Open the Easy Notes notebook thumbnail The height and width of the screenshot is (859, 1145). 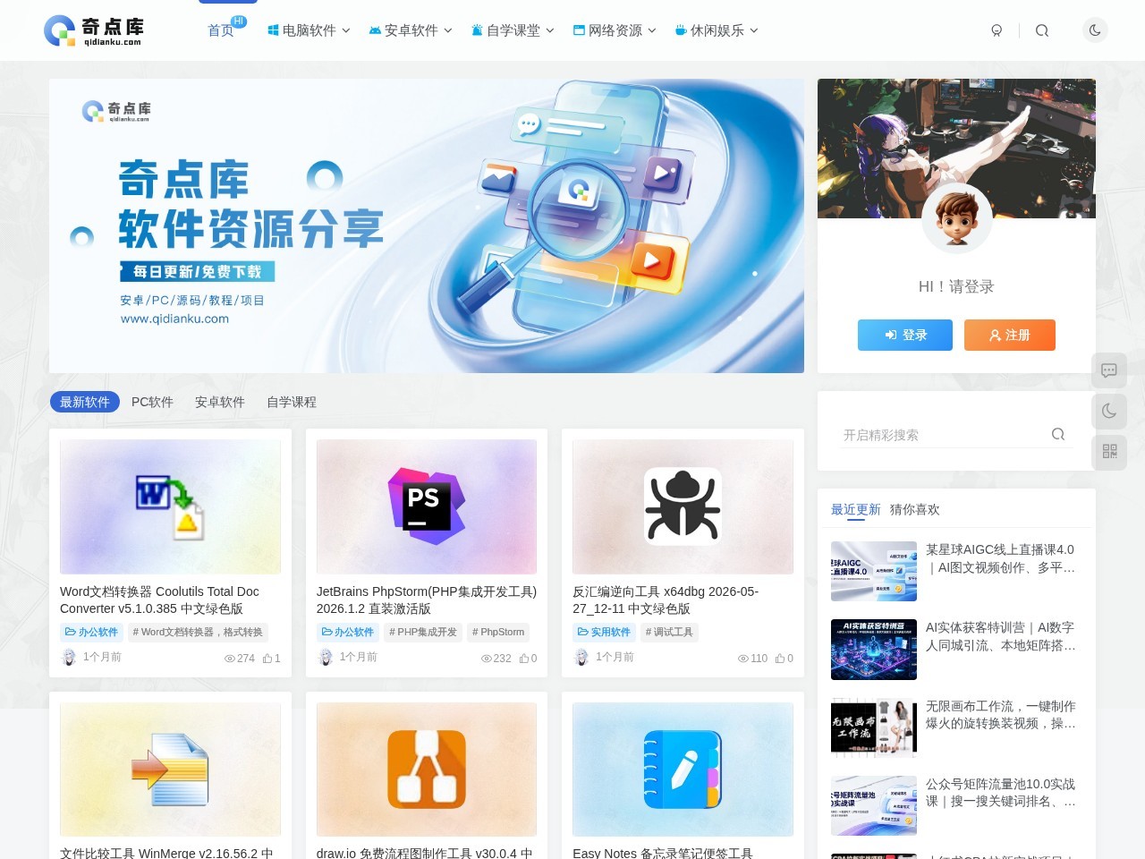pyautogui.click(x=683, y=770)
